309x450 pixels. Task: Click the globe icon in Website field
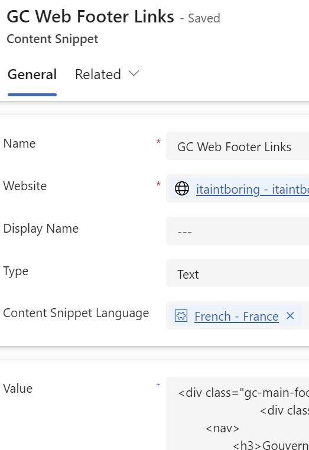click(182, 189)
